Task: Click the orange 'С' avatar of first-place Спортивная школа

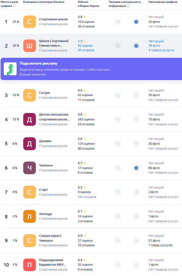Action: pyautogui.click(x=30, y=22)
